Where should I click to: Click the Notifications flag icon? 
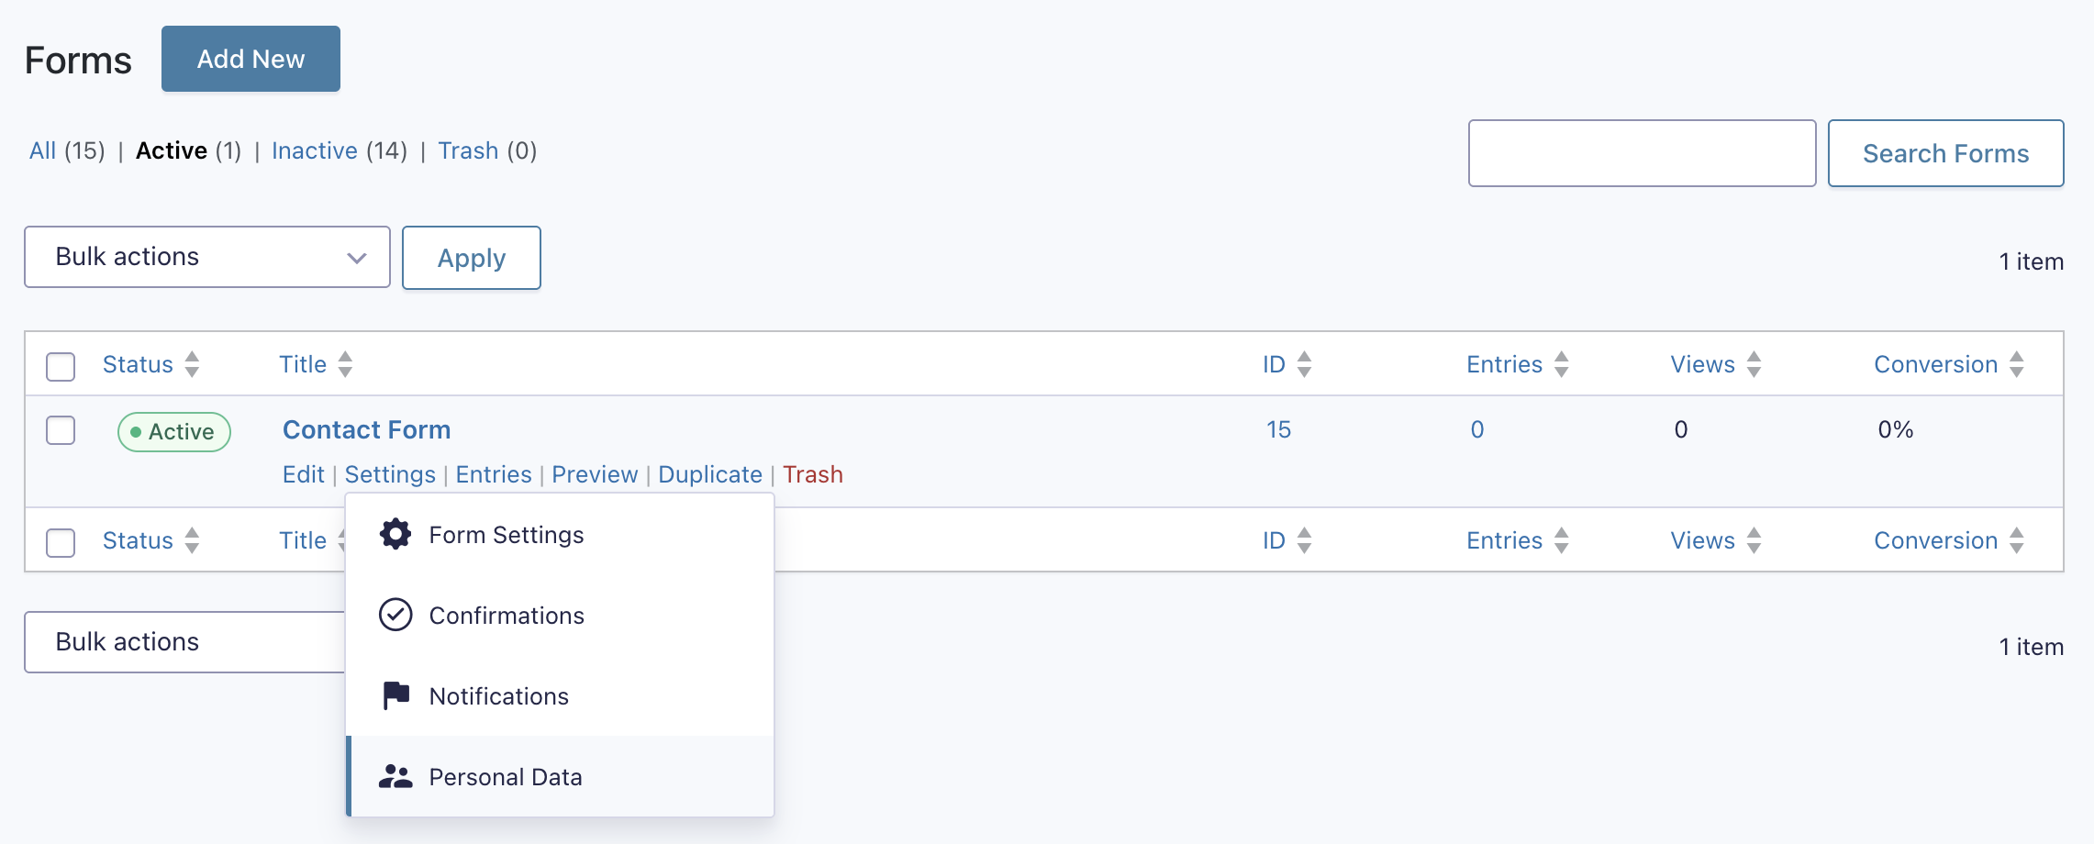(395, 695)
